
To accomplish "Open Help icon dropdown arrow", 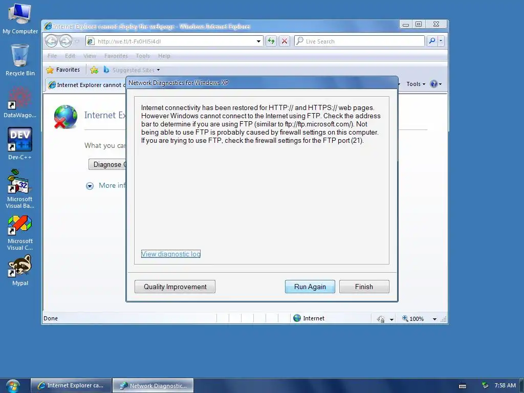I will [x=440, y=84].
